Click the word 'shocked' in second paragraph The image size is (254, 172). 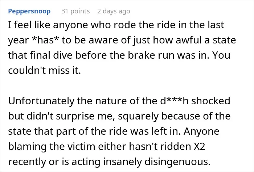pos(210,101)
